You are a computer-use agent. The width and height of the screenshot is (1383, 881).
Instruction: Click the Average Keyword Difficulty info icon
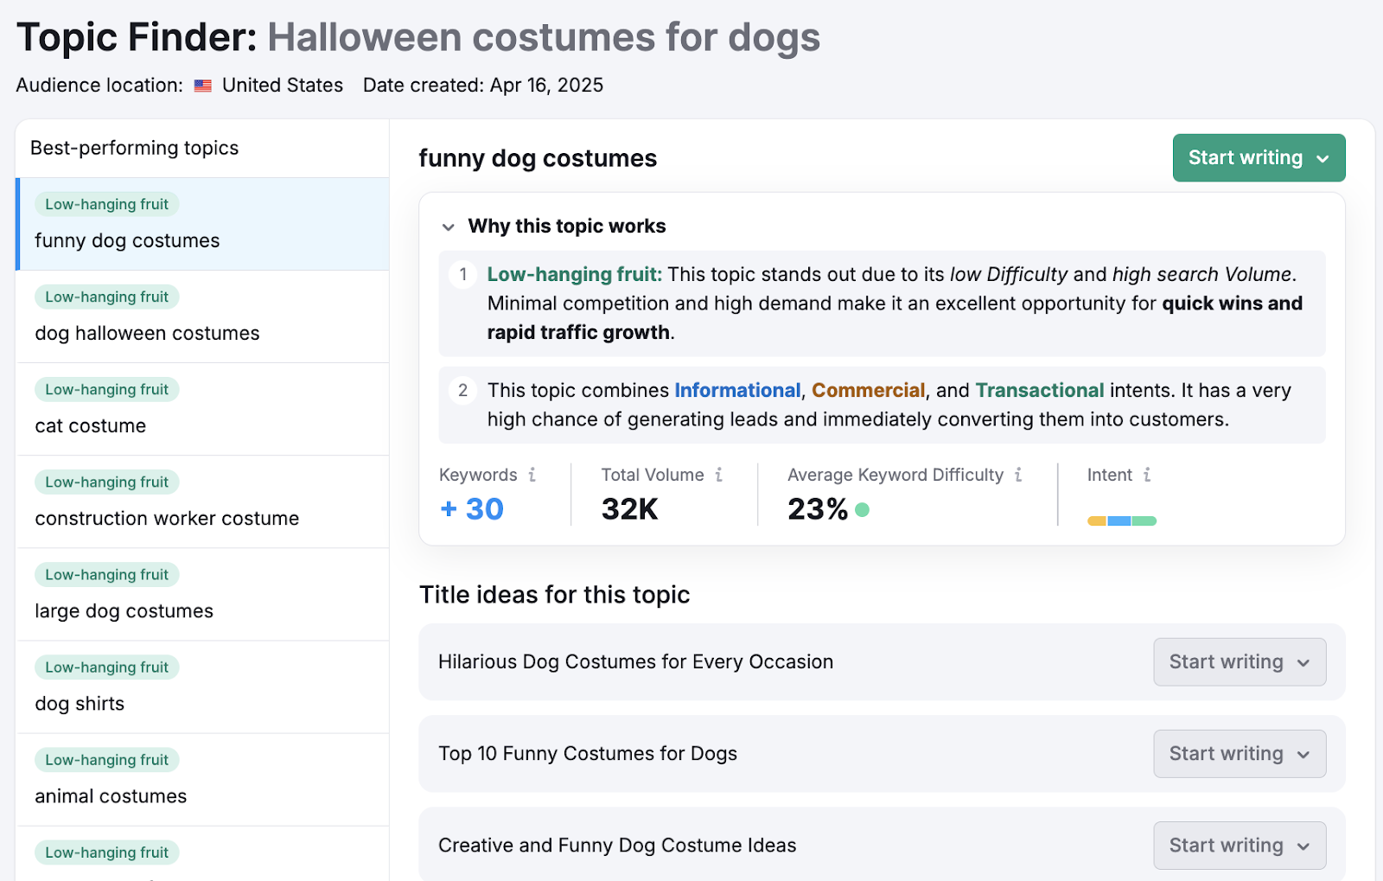(x=1018, y=475)
